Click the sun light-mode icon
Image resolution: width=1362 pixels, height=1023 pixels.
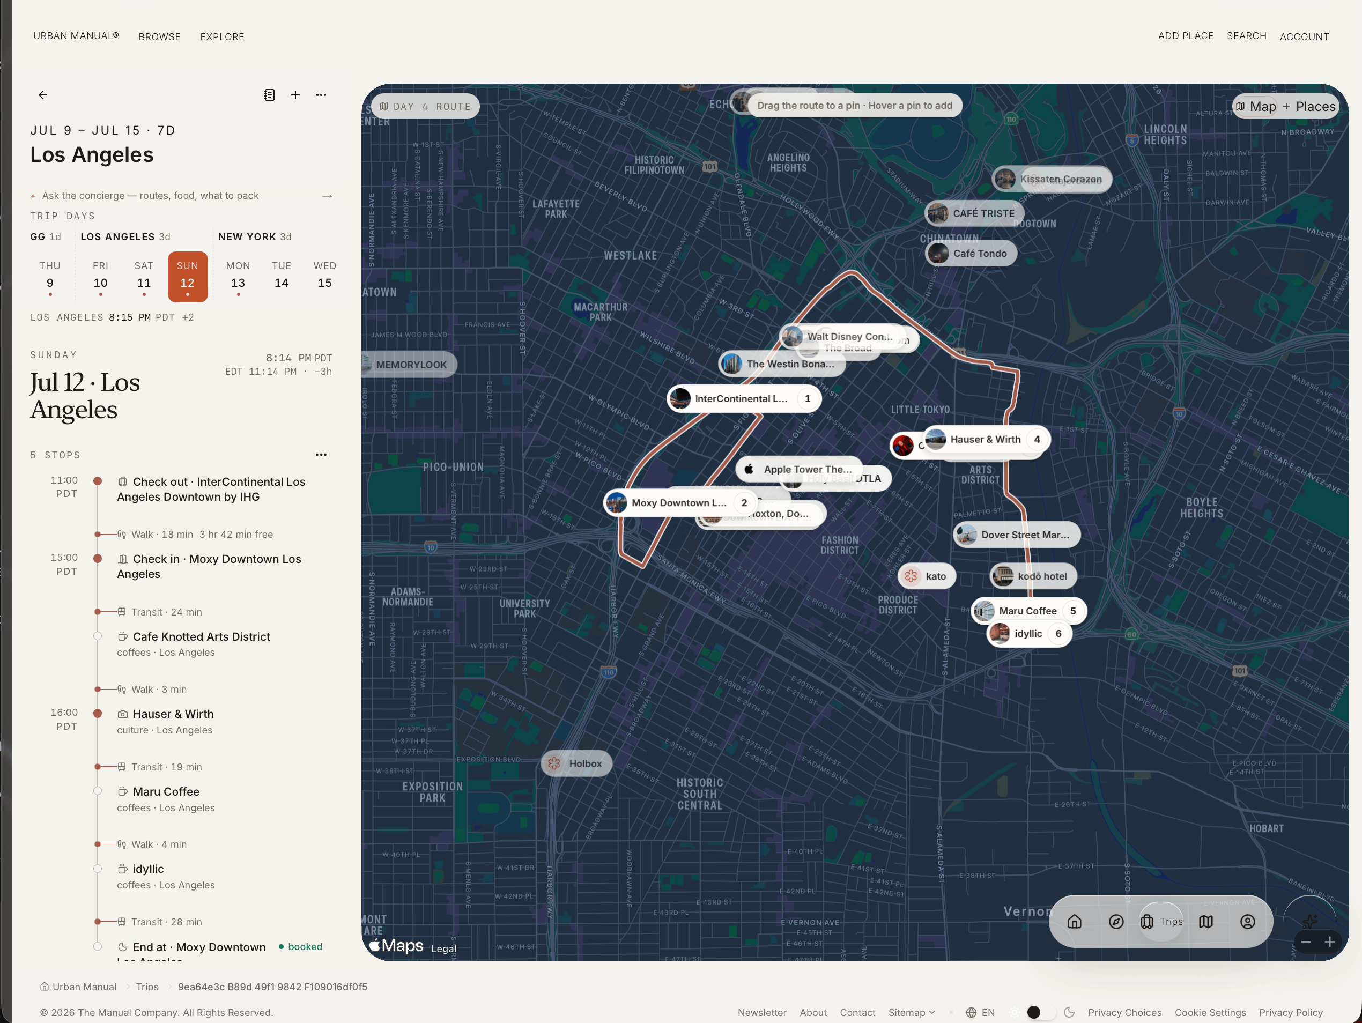tap(1014, 1012)
